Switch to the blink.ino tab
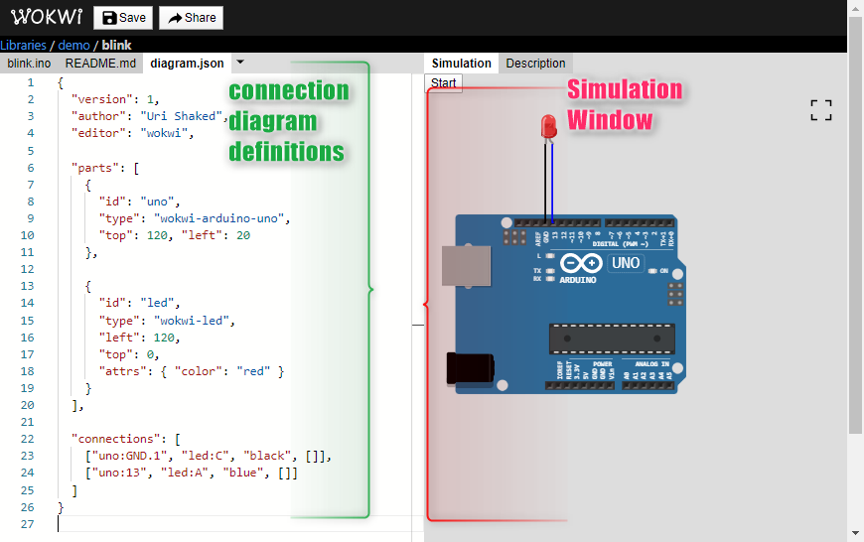The image size is (864, 542). pos(29,64)
